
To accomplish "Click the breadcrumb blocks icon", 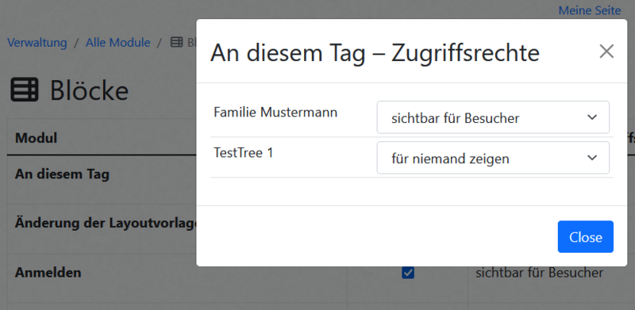I will [176, 42].
